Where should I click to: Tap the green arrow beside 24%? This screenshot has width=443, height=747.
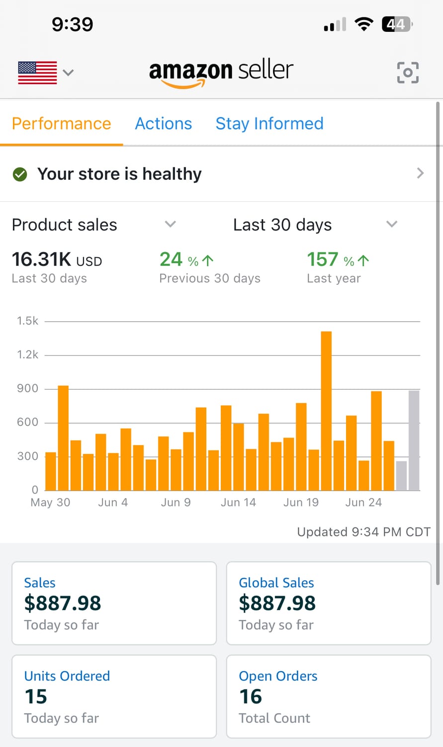point(208,260)
